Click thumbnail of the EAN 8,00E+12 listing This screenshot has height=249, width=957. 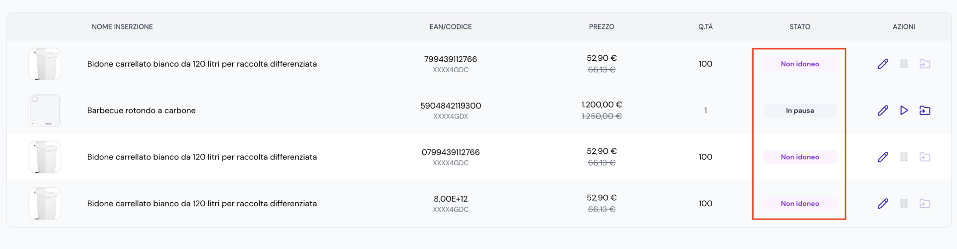(x=45, y=204)
